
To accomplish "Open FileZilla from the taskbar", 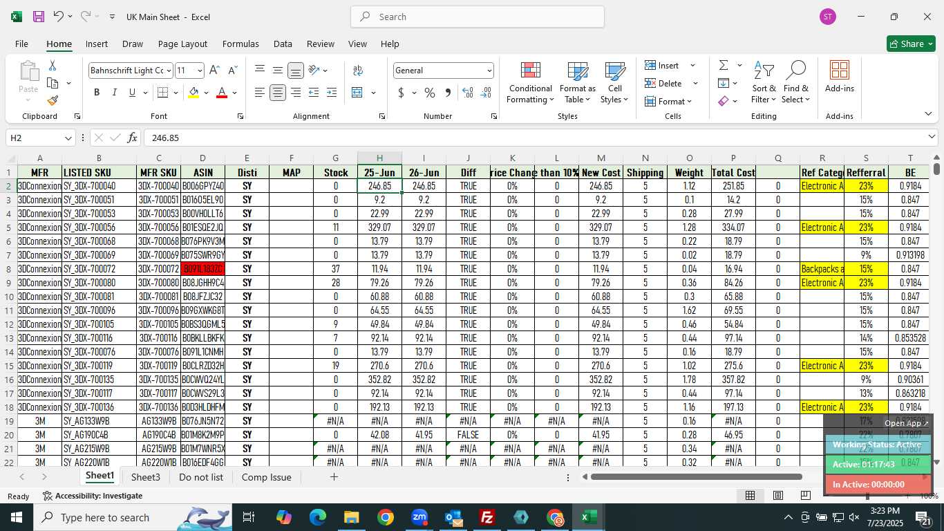I will (x=487, y=517).
